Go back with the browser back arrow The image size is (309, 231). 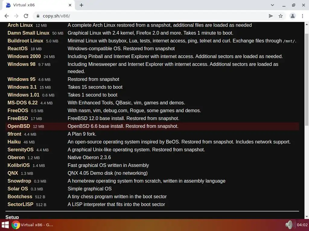pyautogui.click(x=7, y=16)
